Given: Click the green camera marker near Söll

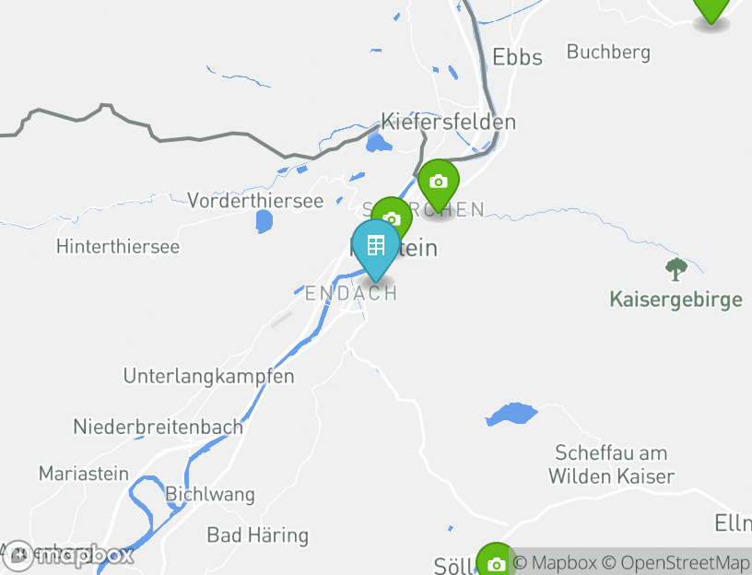Looking at the screenshot, I should pyautogui.click(x=496, y=559).
